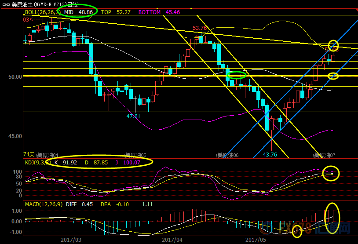Click the MACD histogram value 1.11
This screenshot has height=244, width=358.
point(147,204)
